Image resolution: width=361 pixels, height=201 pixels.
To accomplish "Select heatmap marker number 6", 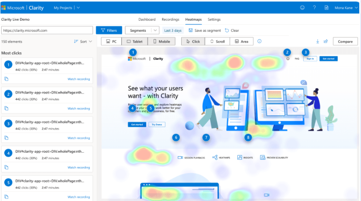I will [176, 137].
